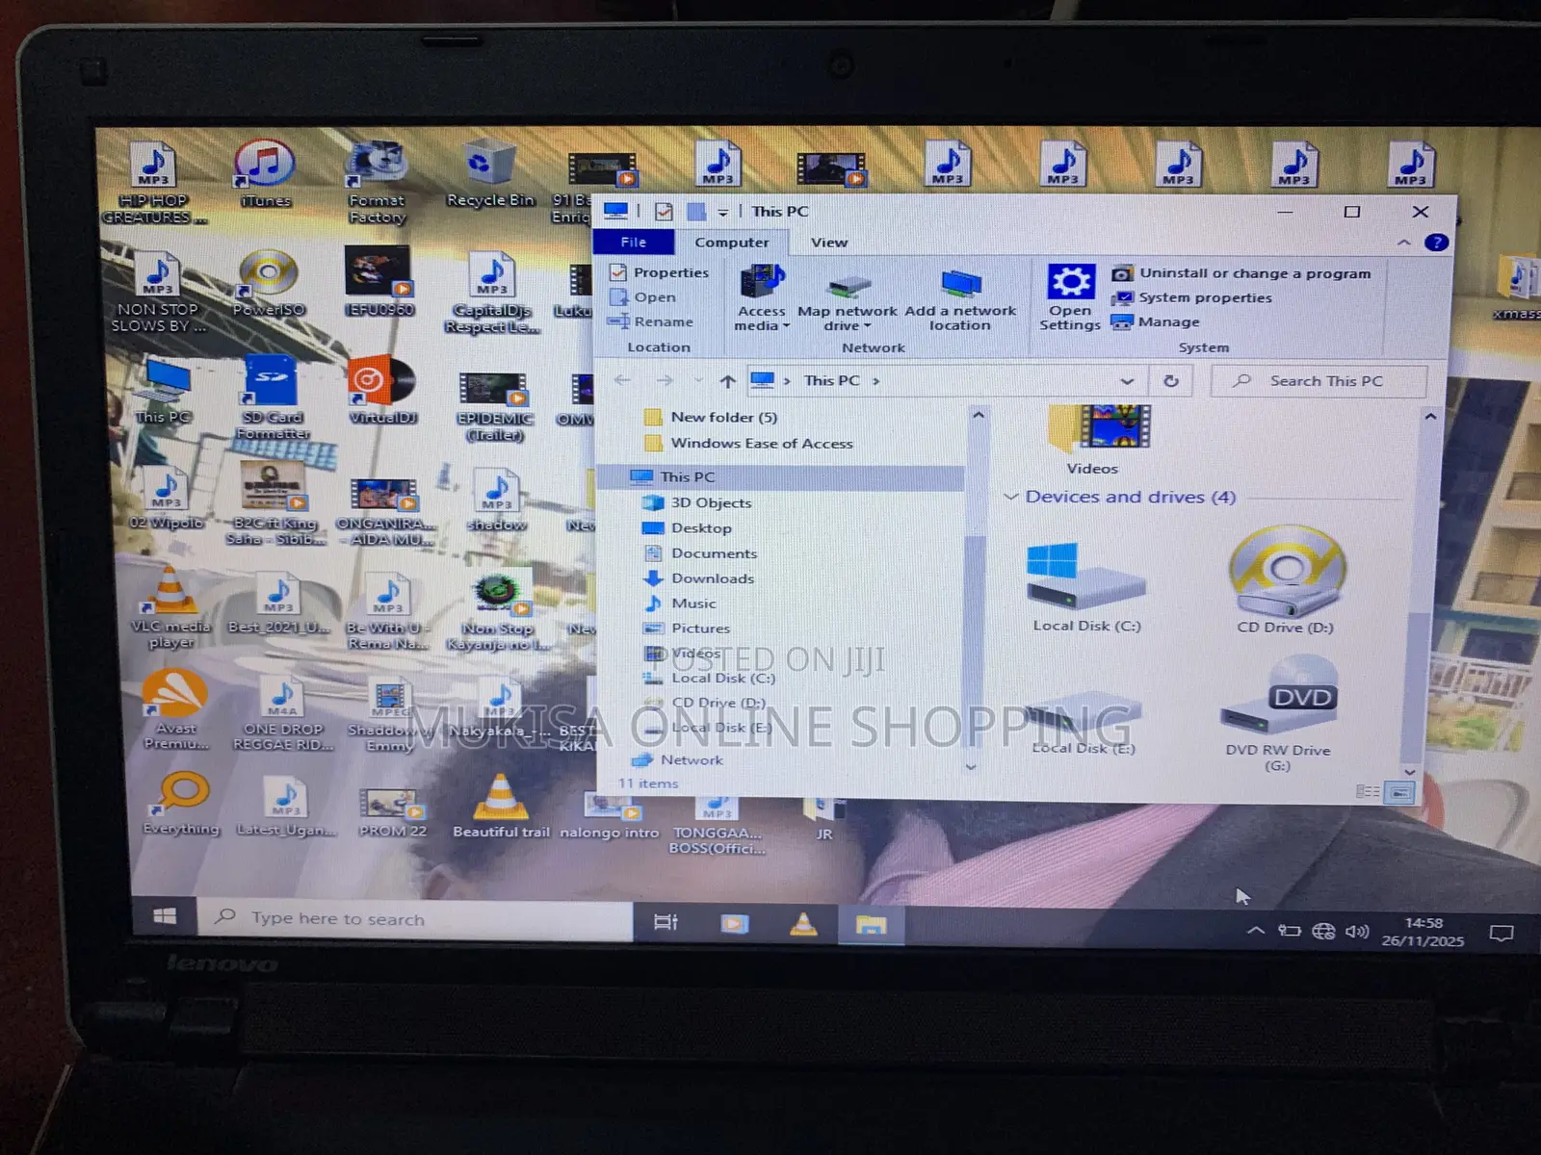This screenshot has height=1155, width=1541.
Task: Click the content pane scroll-up arrow
Action: [x=1430, y=417]
